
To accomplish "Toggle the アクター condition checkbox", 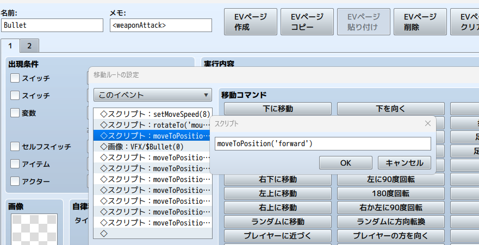I will pos(15,181).
